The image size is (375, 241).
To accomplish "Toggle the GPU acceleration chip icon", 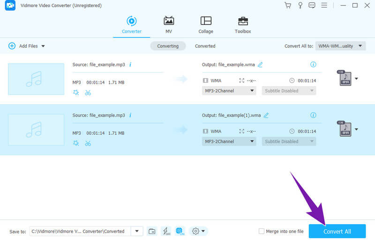I will tap(179, 231).
